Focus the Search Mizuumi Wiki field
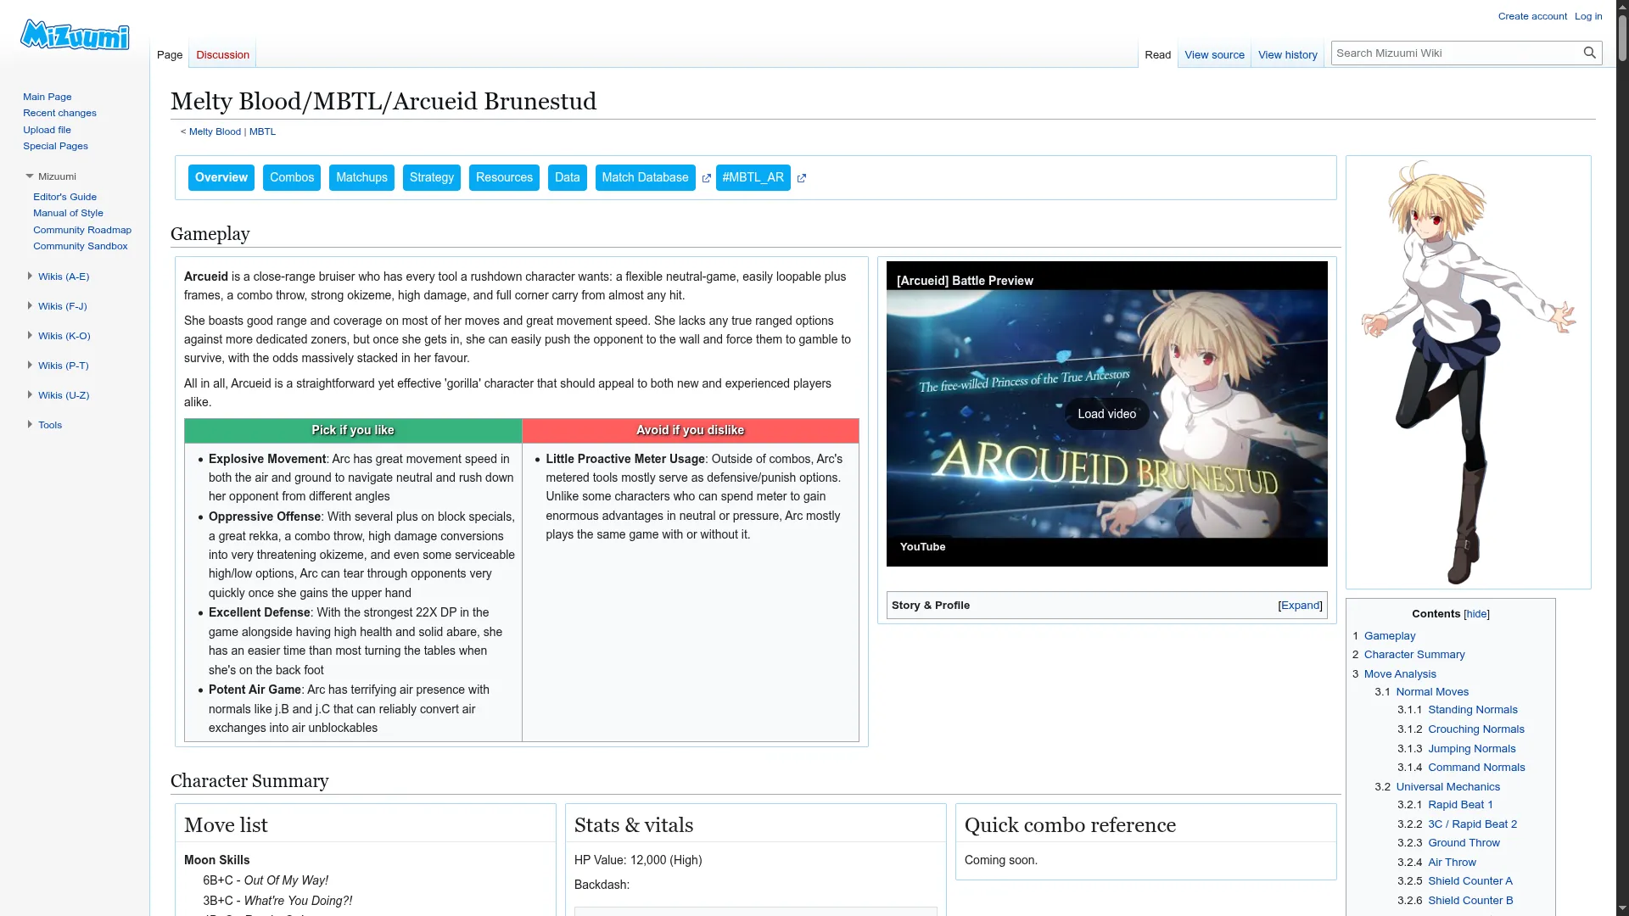This screenshot has width=1629, height=916. click(x=1453, y=53)
